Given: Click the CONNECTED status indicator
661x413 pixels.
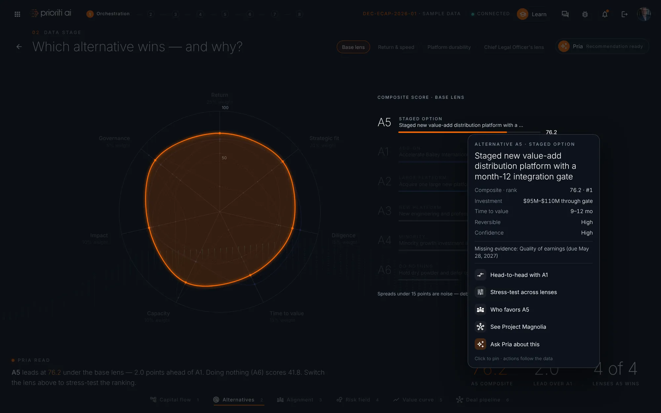Looking at the screenshot, I should [x=490, y=14].
